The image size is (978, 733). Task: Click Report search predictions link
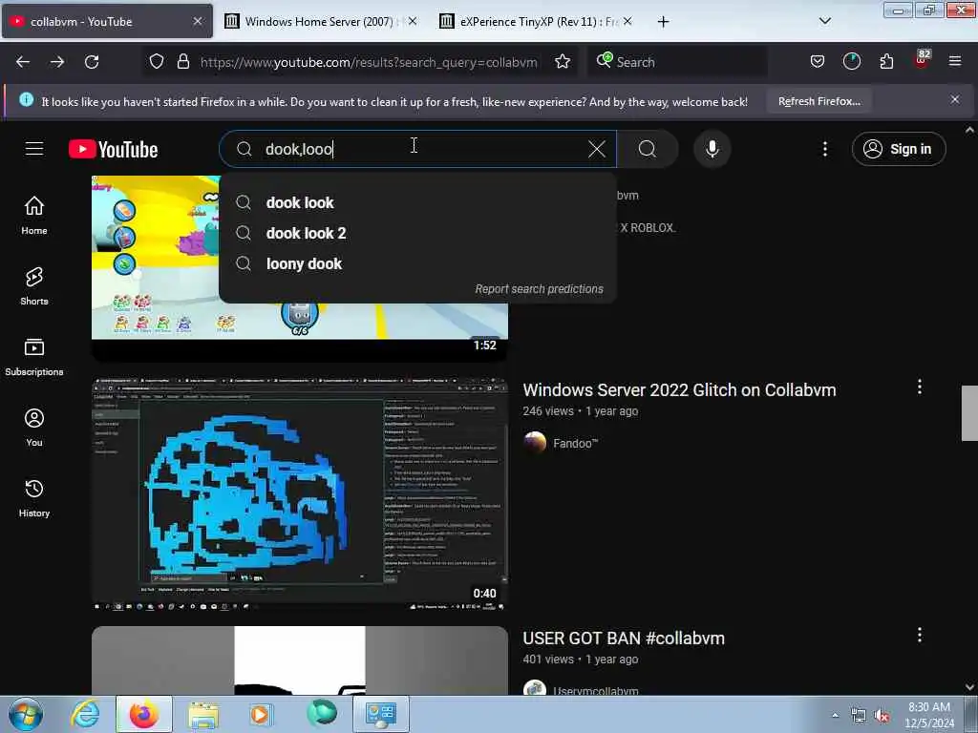coord(539,288)
